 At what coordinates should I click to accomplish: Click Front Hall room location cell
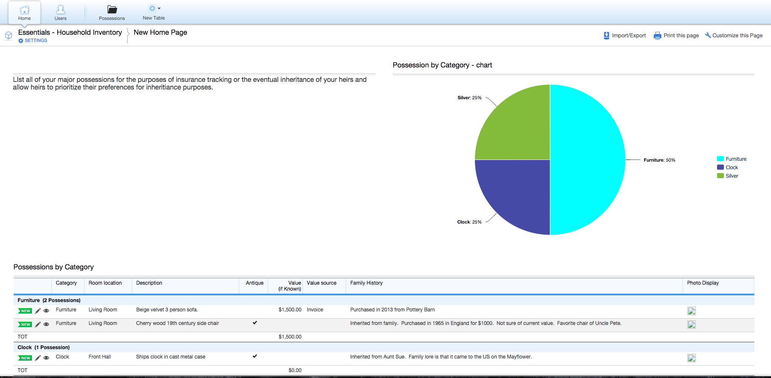coord(99,357)
